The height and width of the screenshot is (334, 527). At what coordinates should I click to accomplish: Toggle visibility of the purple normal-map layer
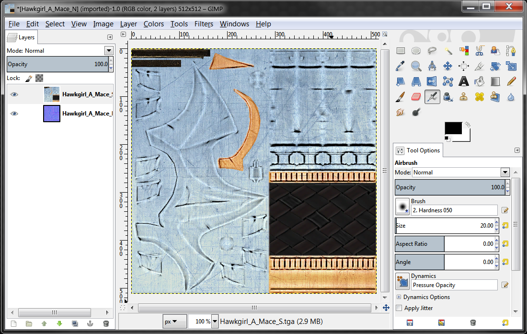pos(14,114)
